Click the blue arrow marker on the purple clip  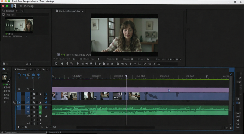169,90
